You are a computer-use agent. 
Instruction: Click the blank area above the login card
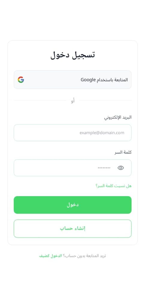pos(72,20)
